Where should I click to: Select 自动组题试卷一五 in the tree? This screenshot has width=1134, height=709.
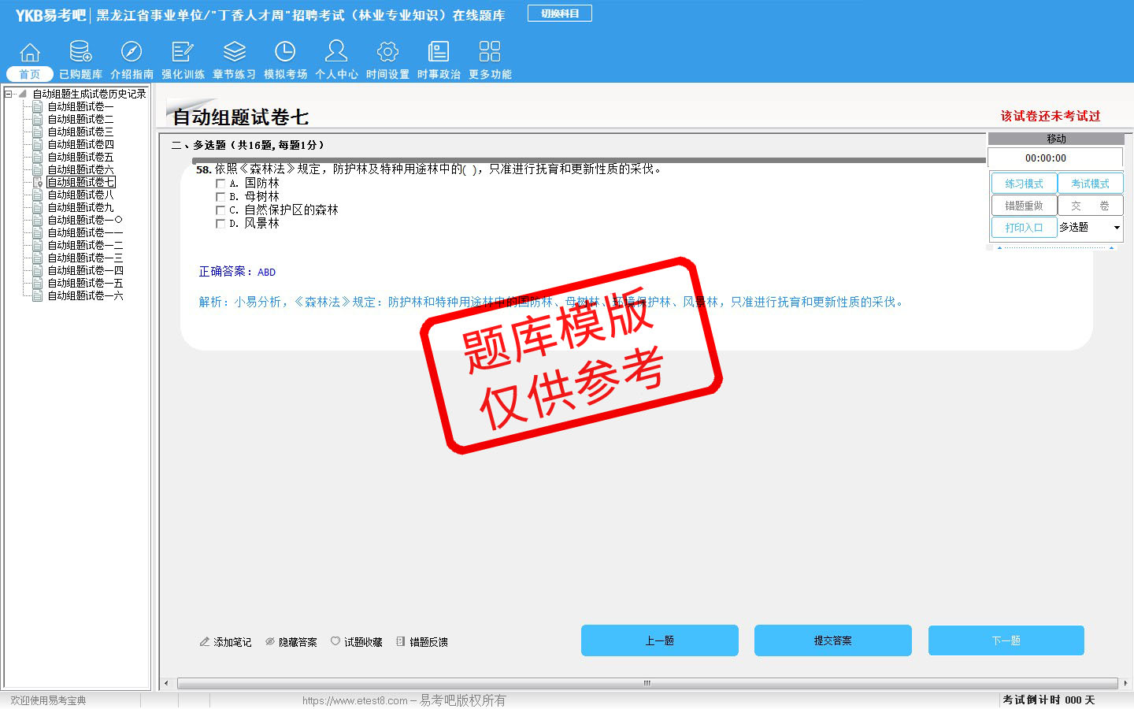click(85, 283)
